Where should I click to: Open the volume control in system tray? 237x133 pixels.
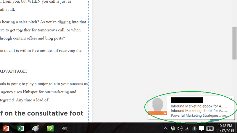point(180,128)
